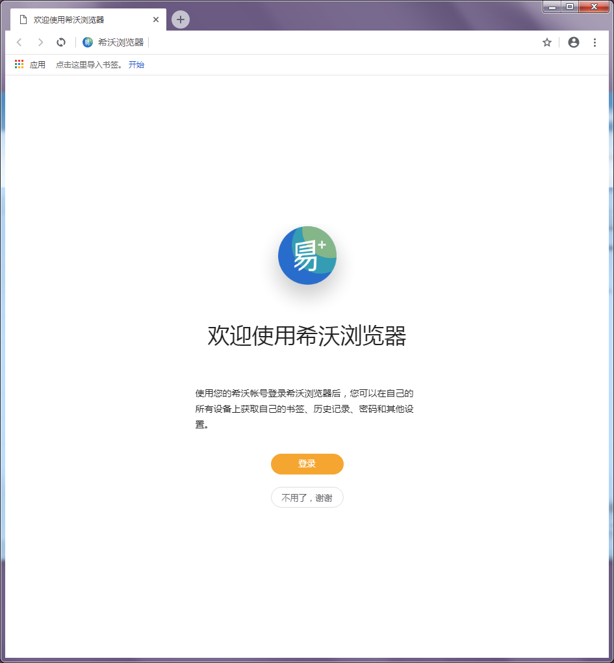Decline sign-in via 不用了，谢谢 button
This screenshot has height=663, width=614.
(307, 498)
